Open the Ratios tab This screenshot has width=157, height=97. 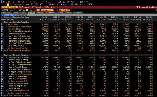pyautogui.click(x=40, y=13)
